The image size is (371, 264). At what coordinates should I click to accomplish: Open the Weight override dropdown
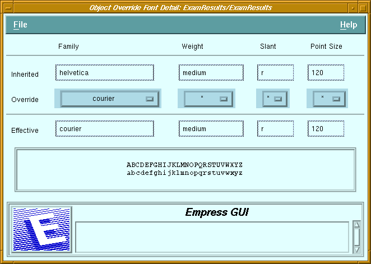click(x=208, y=99)
